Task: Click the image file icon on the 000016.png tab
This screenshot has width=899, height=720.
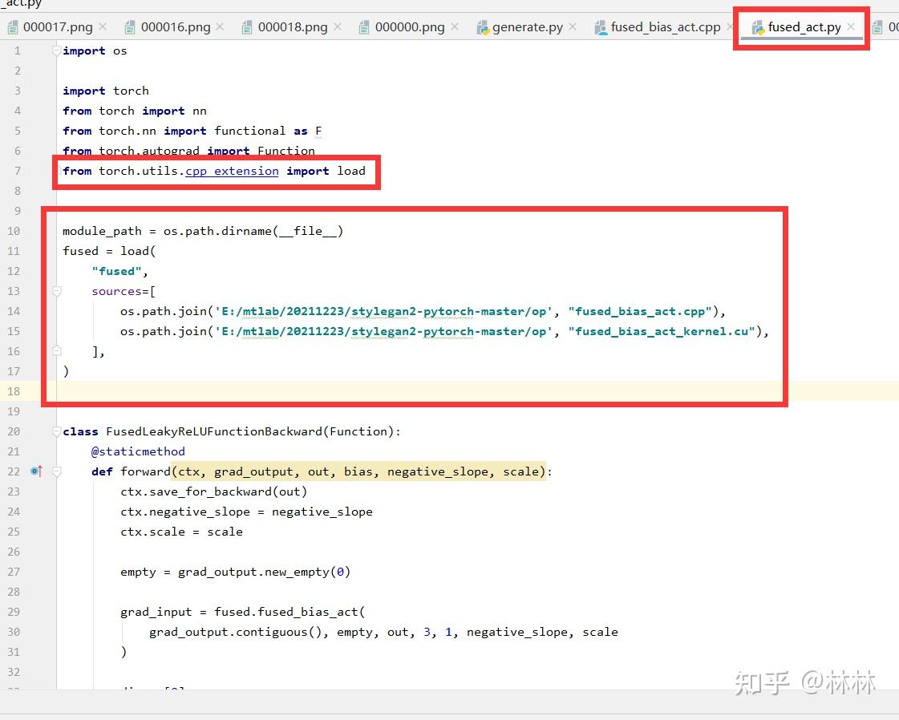Action: (x=131, y=26)
